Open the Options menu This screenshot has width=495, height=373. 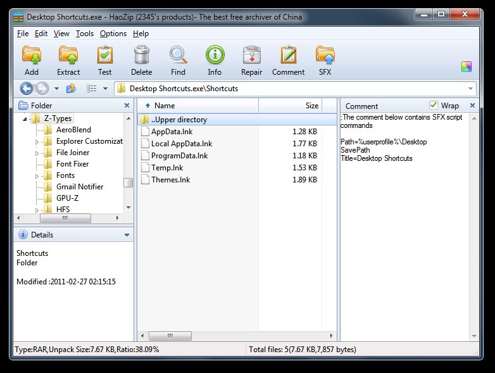coord(113,34)
